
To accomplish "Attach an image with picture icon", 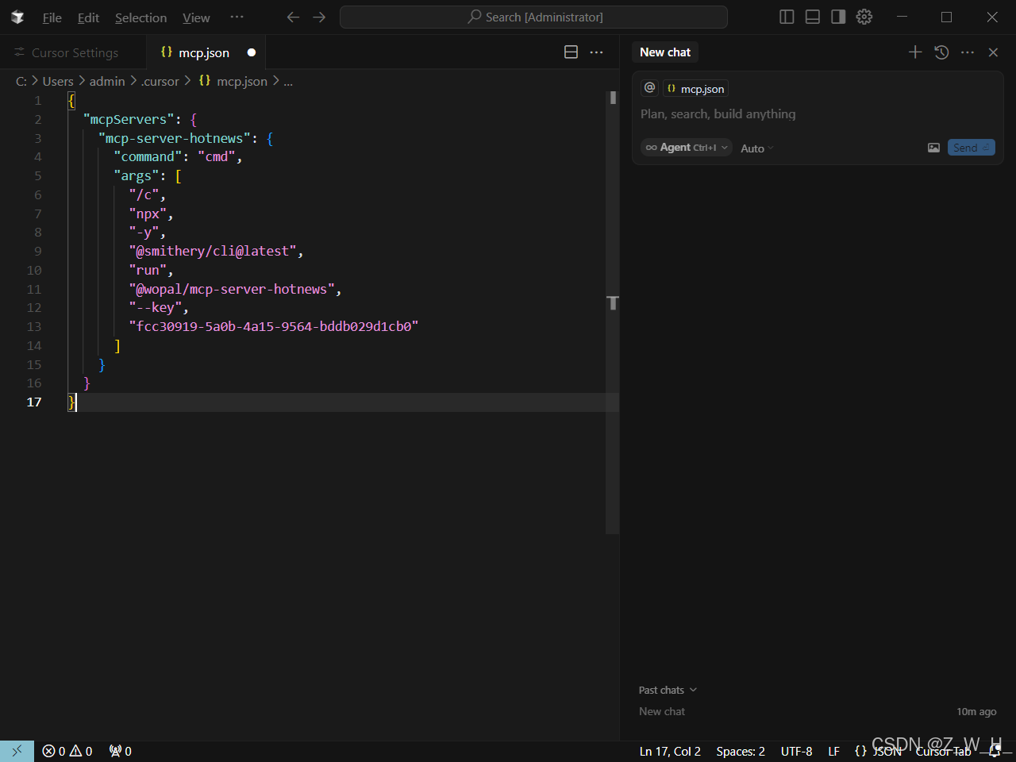I will click(933, 148).
